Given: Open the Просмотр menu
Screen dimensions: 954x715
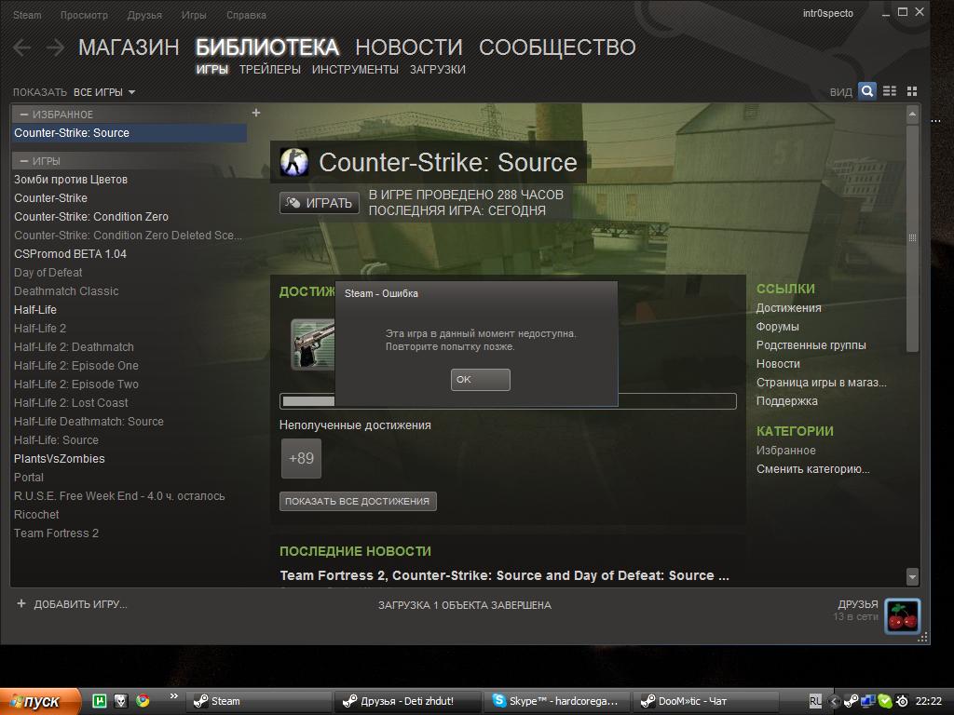Looking at the screenshot, I should pos(84,15).
